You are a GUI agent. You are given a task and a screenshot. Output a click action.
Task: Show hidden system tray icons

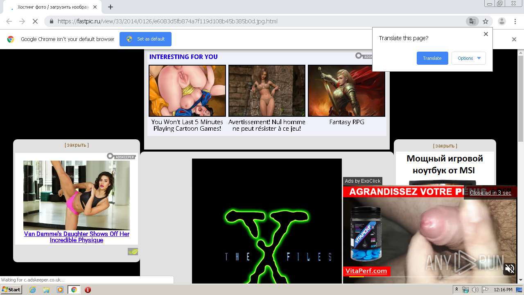pos(457,290)
